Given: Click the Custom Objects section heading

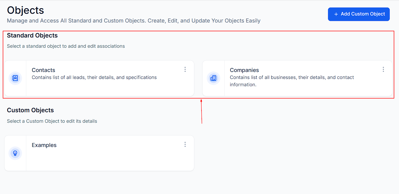Looking at the screenshot, I should pos(30,110).
